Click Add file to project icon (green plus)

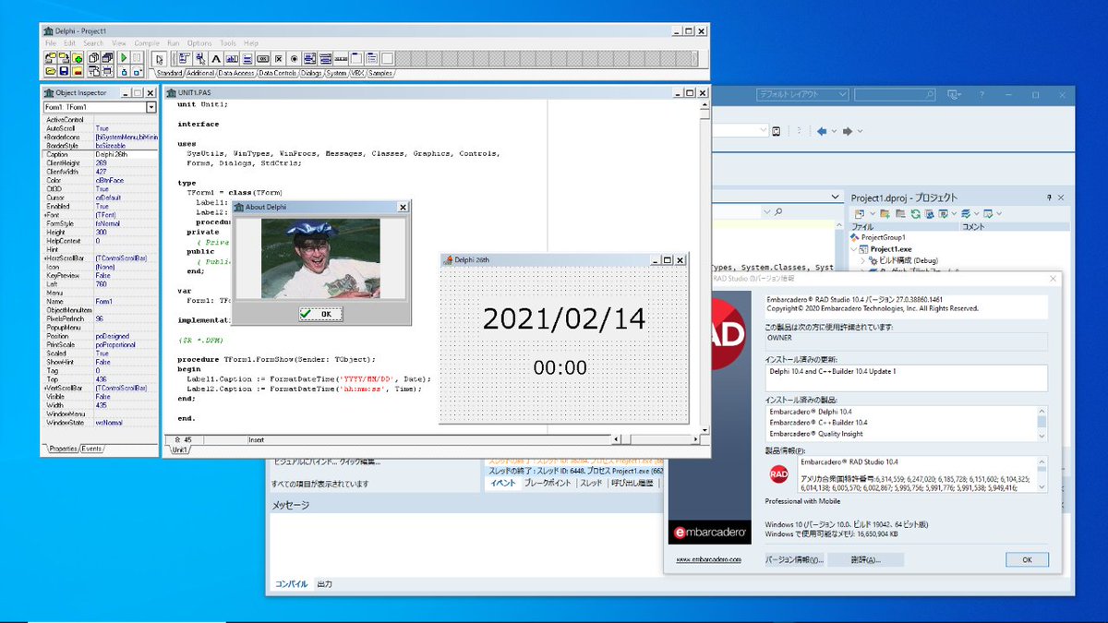77,58
